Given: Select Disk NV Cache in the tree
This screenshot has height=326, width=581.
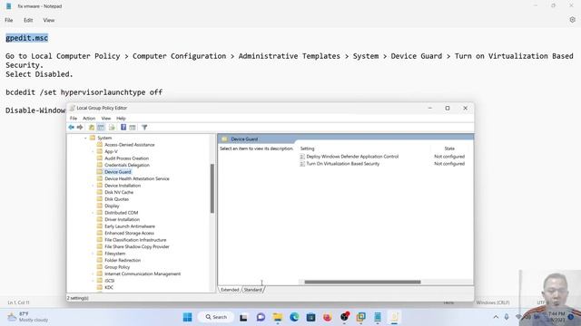Looking at the screenshot, I should [119, 192].
